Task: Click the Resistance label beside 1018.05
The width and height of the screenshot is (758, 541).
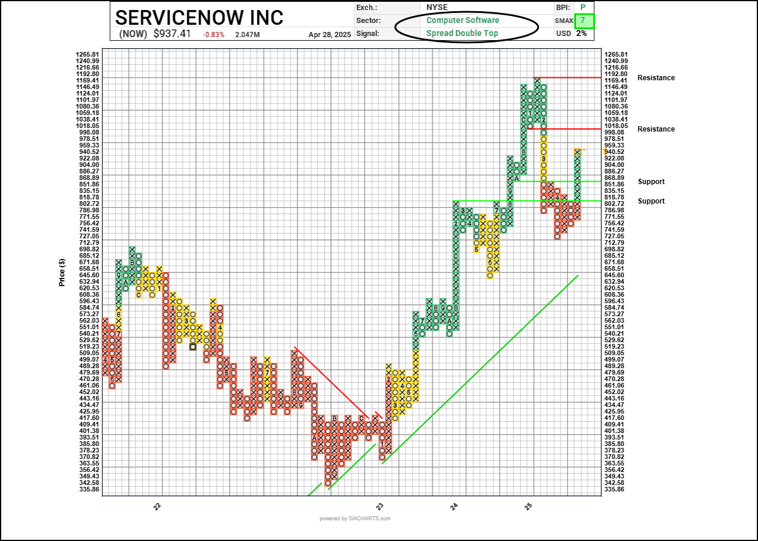Action: [x=656, y=129]
